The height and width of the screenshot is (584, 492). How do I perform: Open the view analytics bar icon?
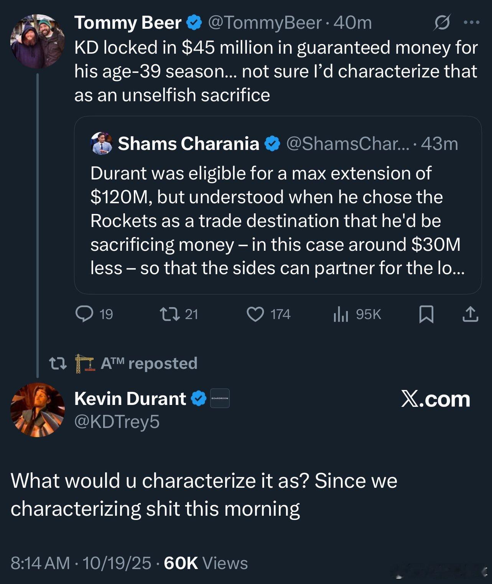click(341, 314)
